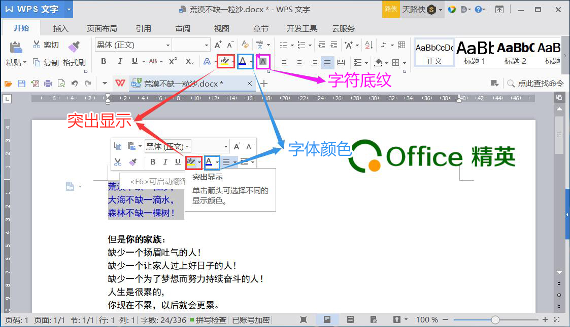Toggle strikethrough AB in the ribbon
This screenshot has height=327, width=570.
pos(153,61)
